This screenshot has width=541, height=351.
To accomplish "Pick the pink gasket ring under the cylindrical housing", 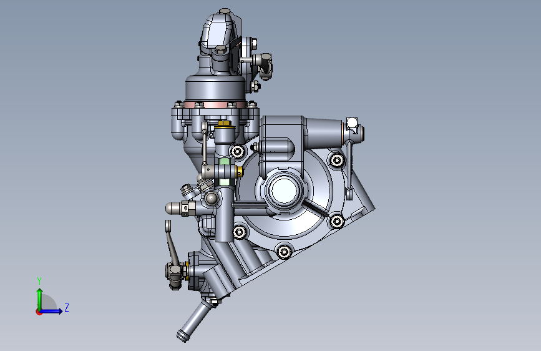I will 215,104.
